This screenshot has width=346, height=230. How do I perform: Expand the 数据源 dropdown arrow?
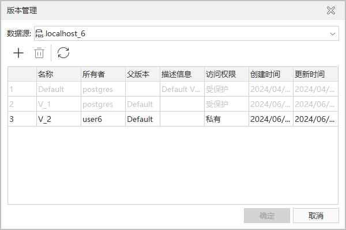point(333,34)
